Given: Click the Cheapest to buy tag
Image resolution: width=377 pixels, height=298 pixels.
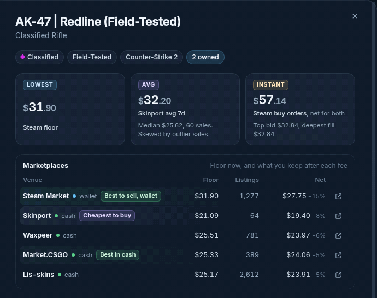Looking at the screenshot, I should pos(107,216).
